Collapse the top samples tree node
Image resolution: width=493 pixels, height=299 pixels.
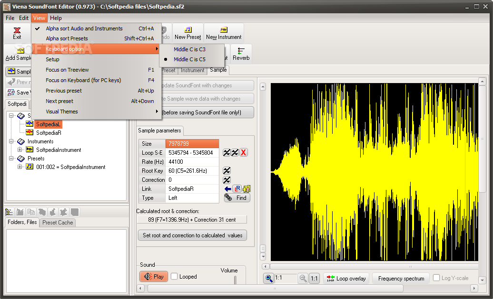pyautogui.click(x=11, y=116)
